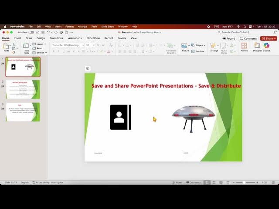Expand the Layout dropdown

pyautogui.click(x=41, y=44)
